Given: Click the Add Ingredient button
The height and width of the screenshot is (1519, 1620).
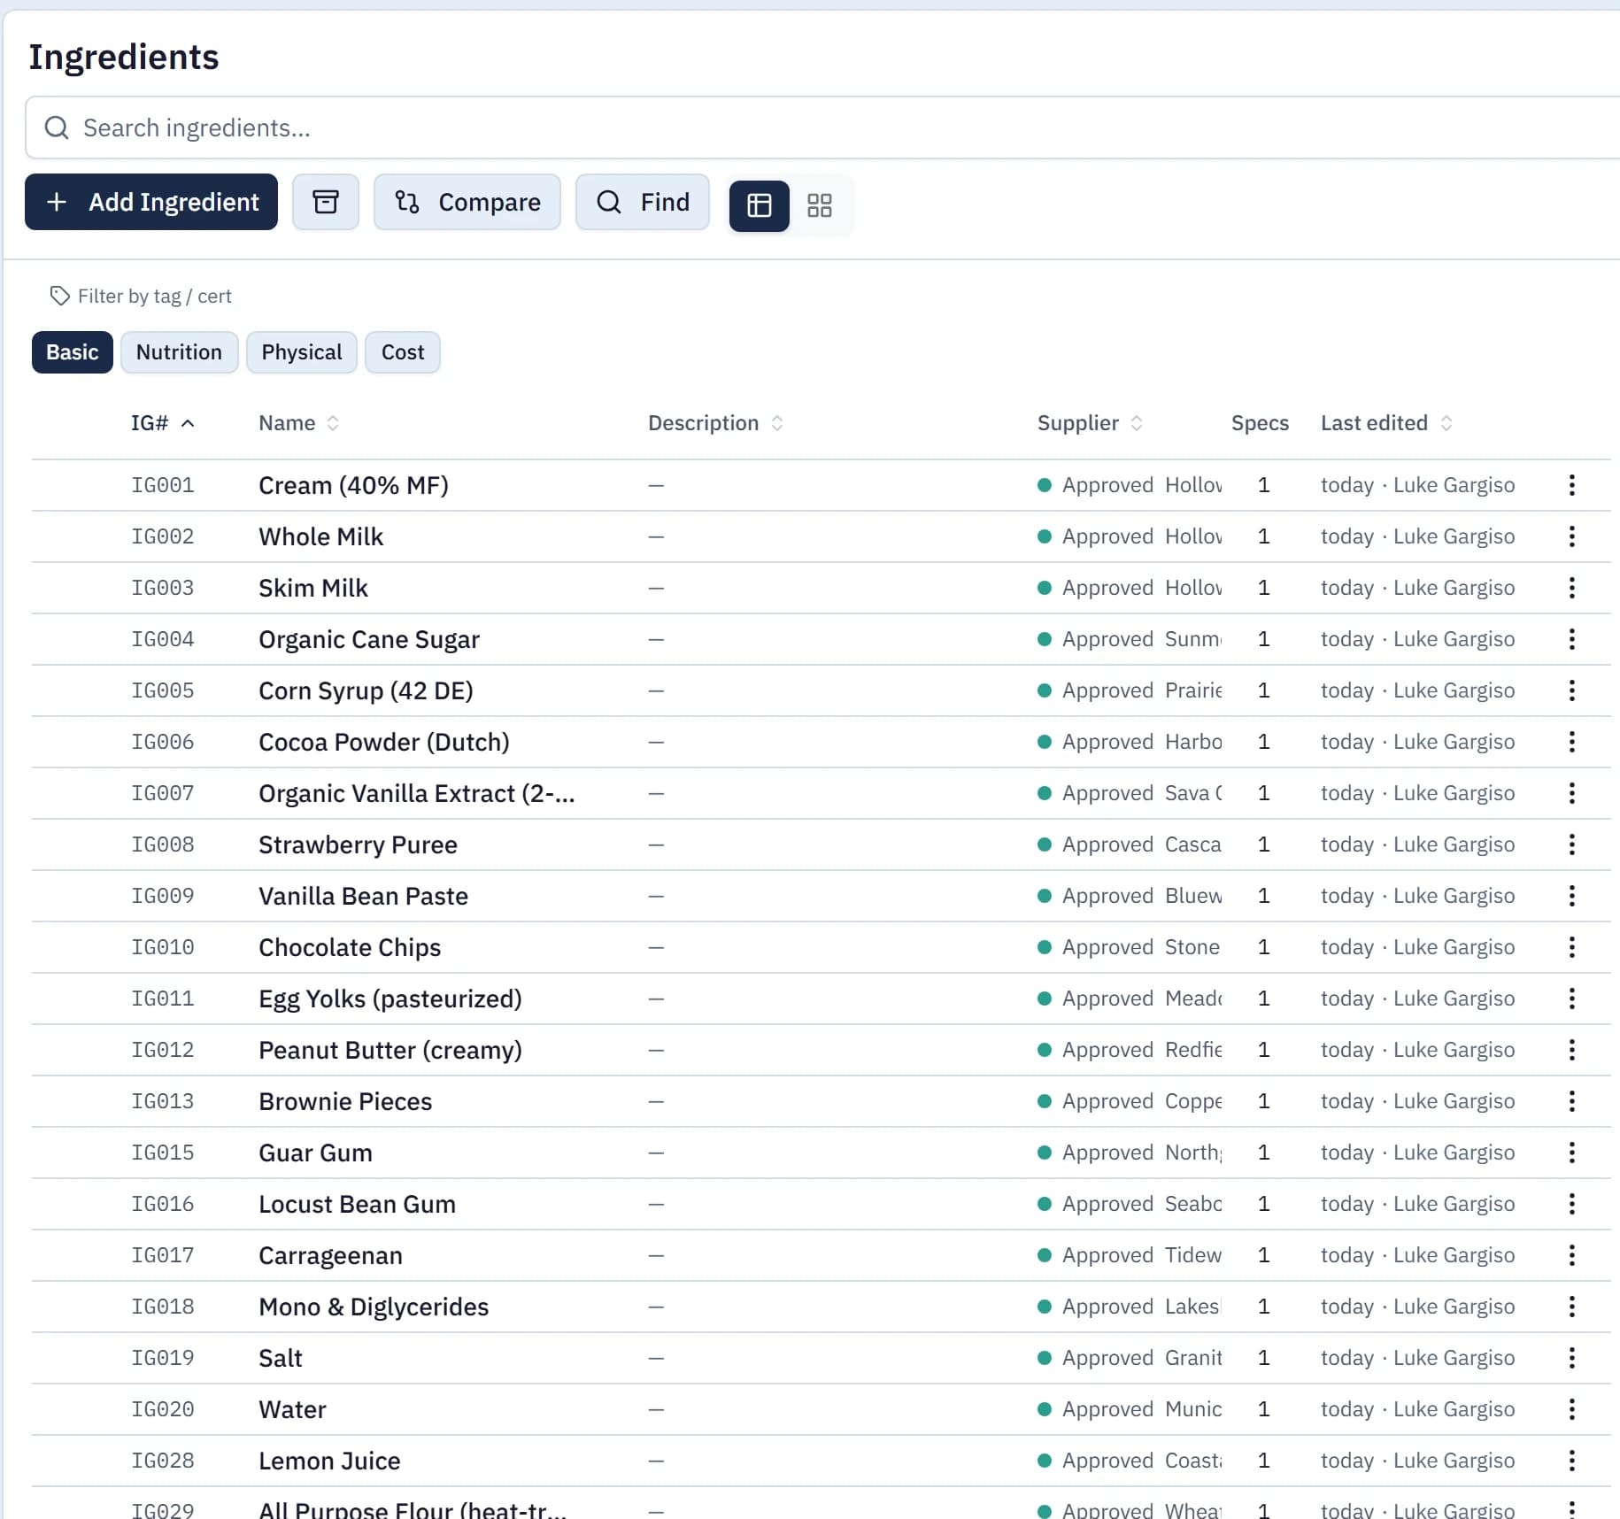Looking at the screenshot, I should [x=151, y=202].
